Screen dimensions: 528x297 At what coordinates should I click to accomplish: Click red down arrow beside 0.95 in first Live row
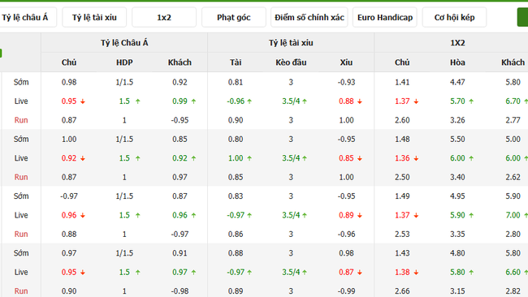coord(83,101)
